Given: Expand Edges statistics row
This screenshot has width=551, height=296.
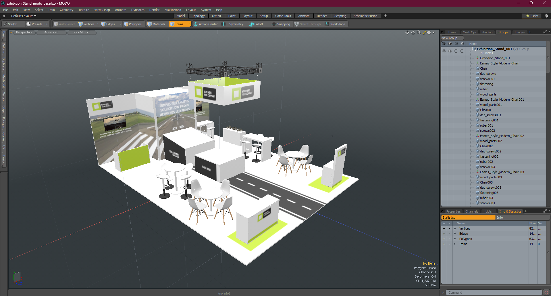Looking at the screenshot, I should click(455, 234).
